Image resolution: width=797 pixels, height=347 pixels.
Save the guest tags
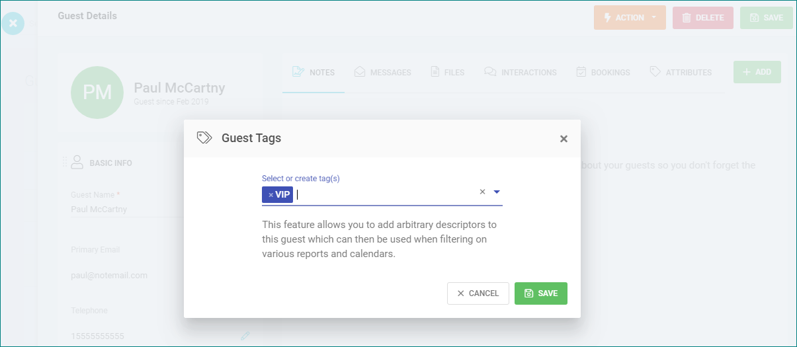pos(540,293)
